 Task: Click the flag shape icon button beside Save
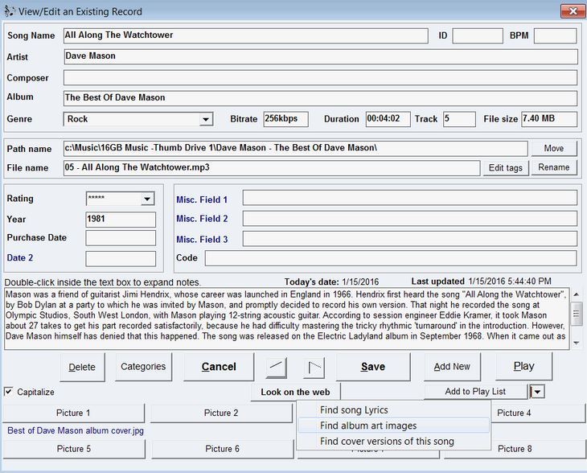[314, 367]
